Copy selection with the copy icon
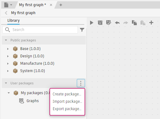This screenshot has width=160, height=119. (134, 23)
